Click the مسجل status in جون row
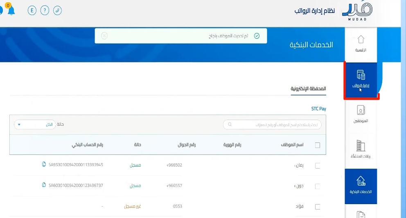The width and height of the screenshot is (406, 218). 135,186
